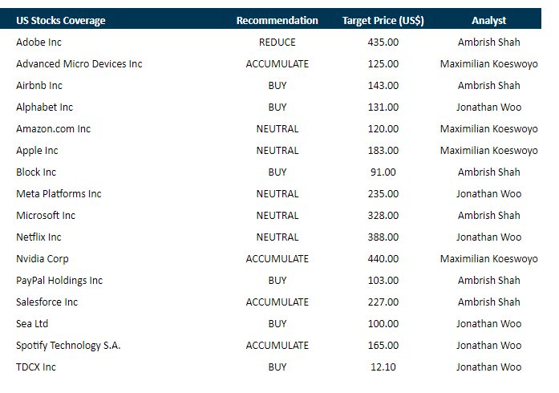Screen dimensions: 559x393
Task: Click the Netflix Inc stock name
Action: pos(38,237)
